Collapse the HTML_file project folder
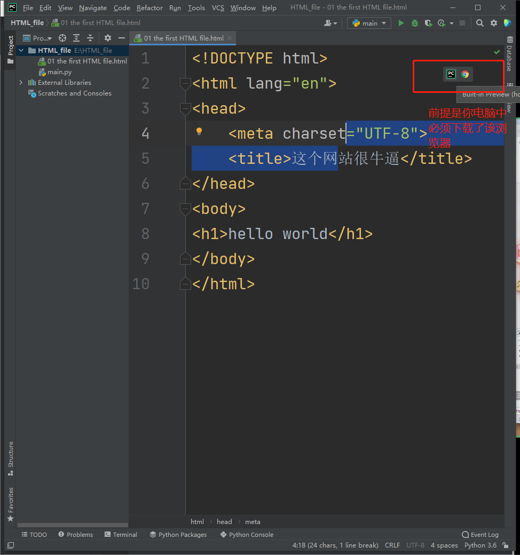The image size is (520, 555). coord(21,50)
